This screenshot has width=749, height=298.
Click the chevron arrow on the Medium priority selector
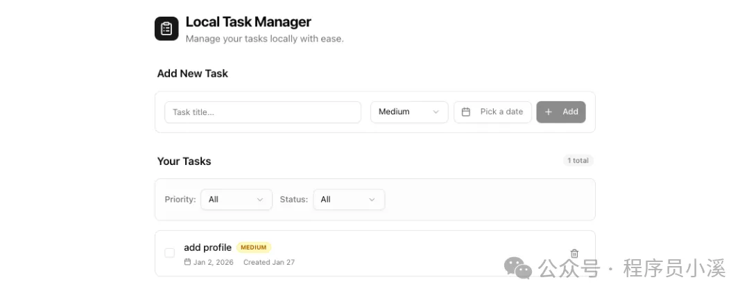[x=436, y=112]
